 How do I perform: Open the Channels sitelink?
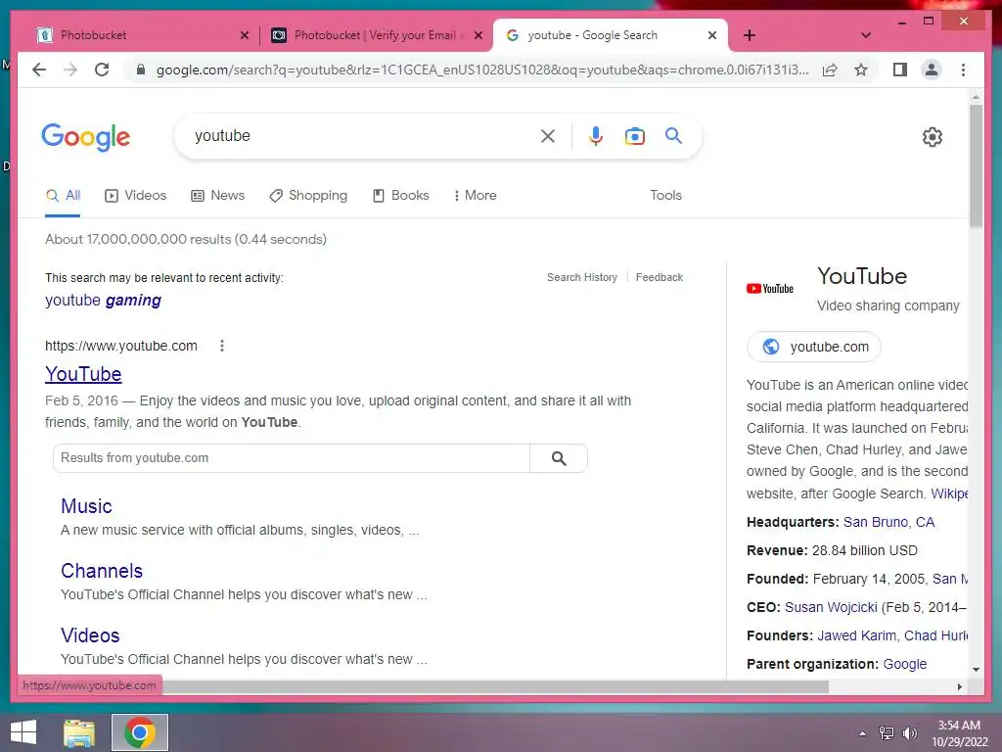pos(102,571)
